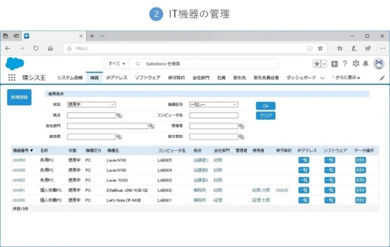Open lookup icon beside 保守契約 field
The height and width of the screenshot is (247, 390).
241,137
